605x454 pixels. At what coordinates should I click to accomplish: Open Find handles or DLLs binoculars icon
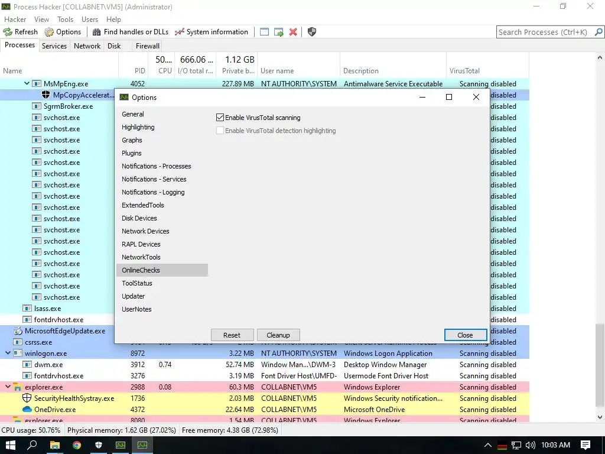96,32
